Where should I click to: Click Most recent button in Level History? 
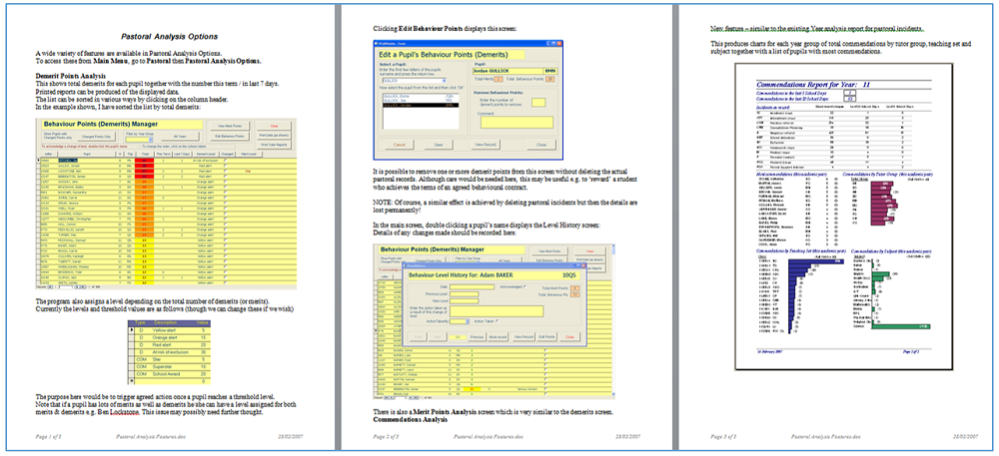point(498,337)
